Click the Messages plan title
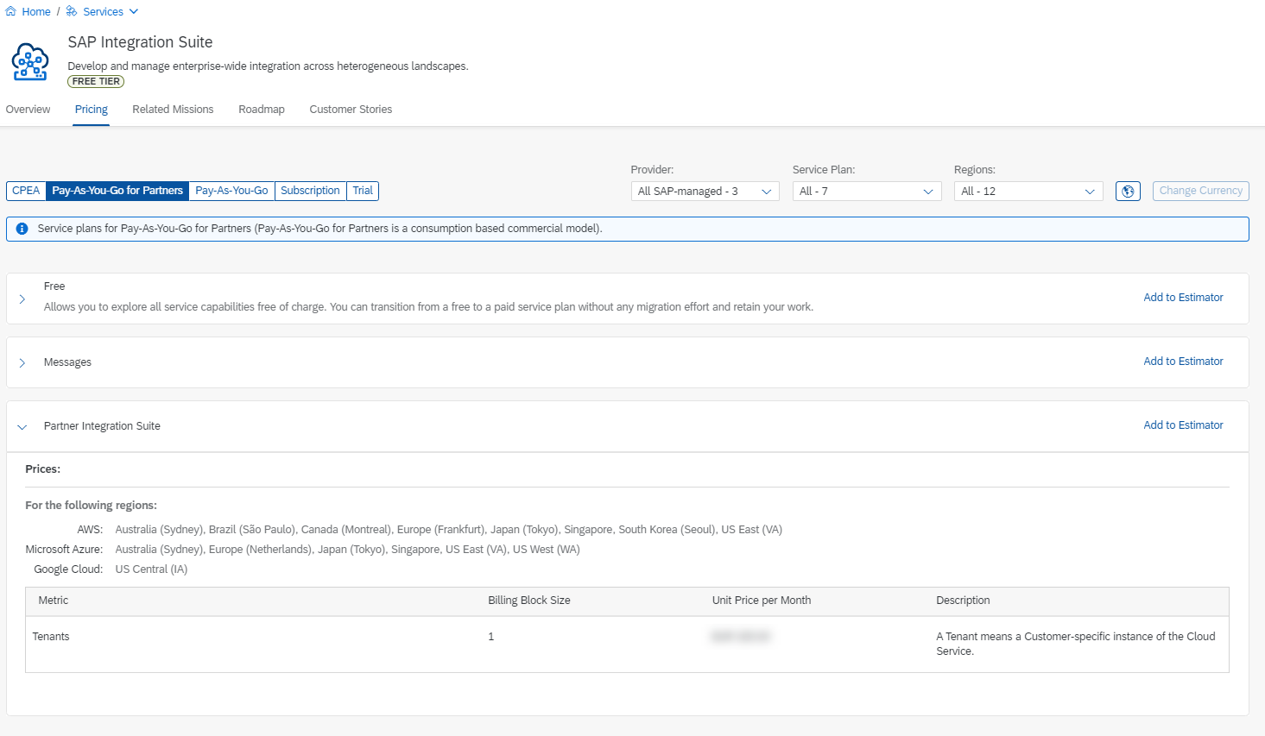1265x736 pixels. coord(67,362)
